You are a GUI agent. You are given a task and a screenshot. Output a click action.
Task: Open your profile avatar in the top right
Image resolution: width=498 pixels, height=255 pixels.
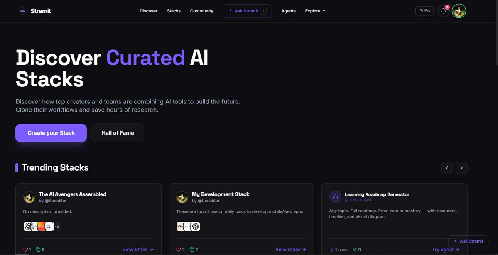pos(459,11)
